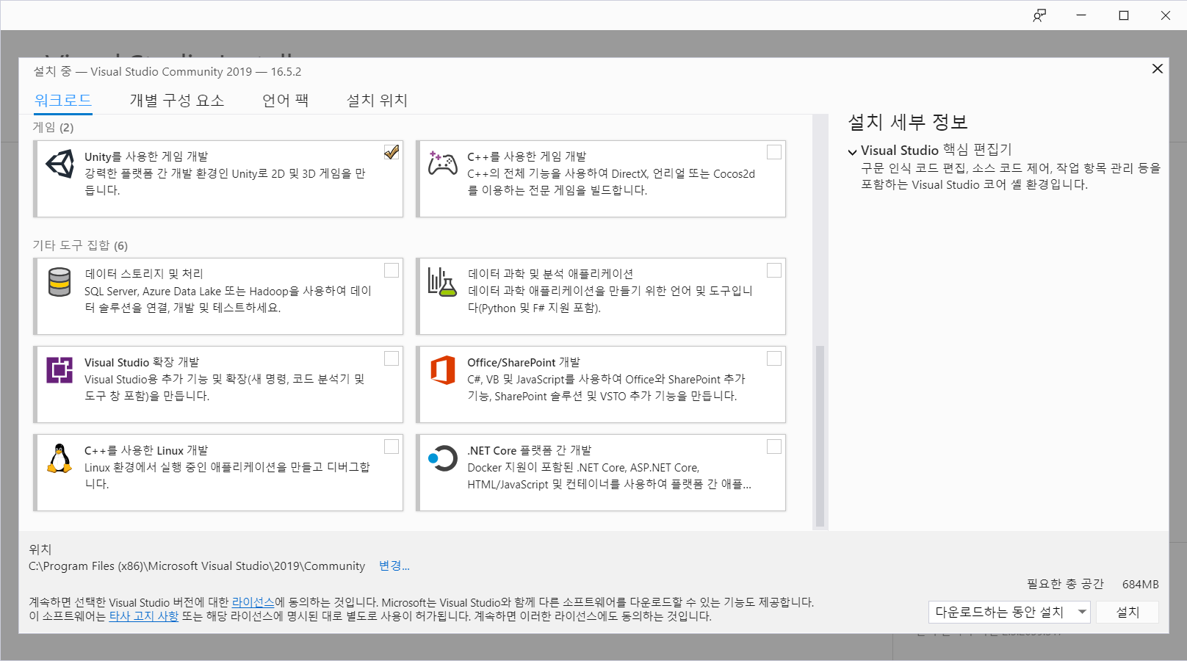Open the 언어 팩 tab
The width and height of the screenshot is (1187, 661).
(286, 101)
